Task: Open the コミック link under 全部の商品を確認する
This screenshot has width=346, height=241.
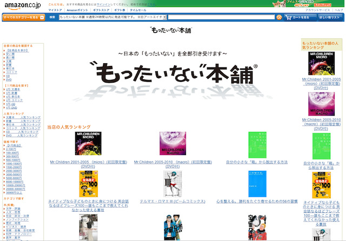Action: tap(11, 72)
